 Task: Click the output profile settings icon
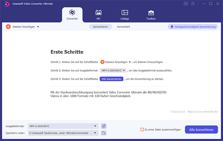pyautogui.click(x=104, y=126)
